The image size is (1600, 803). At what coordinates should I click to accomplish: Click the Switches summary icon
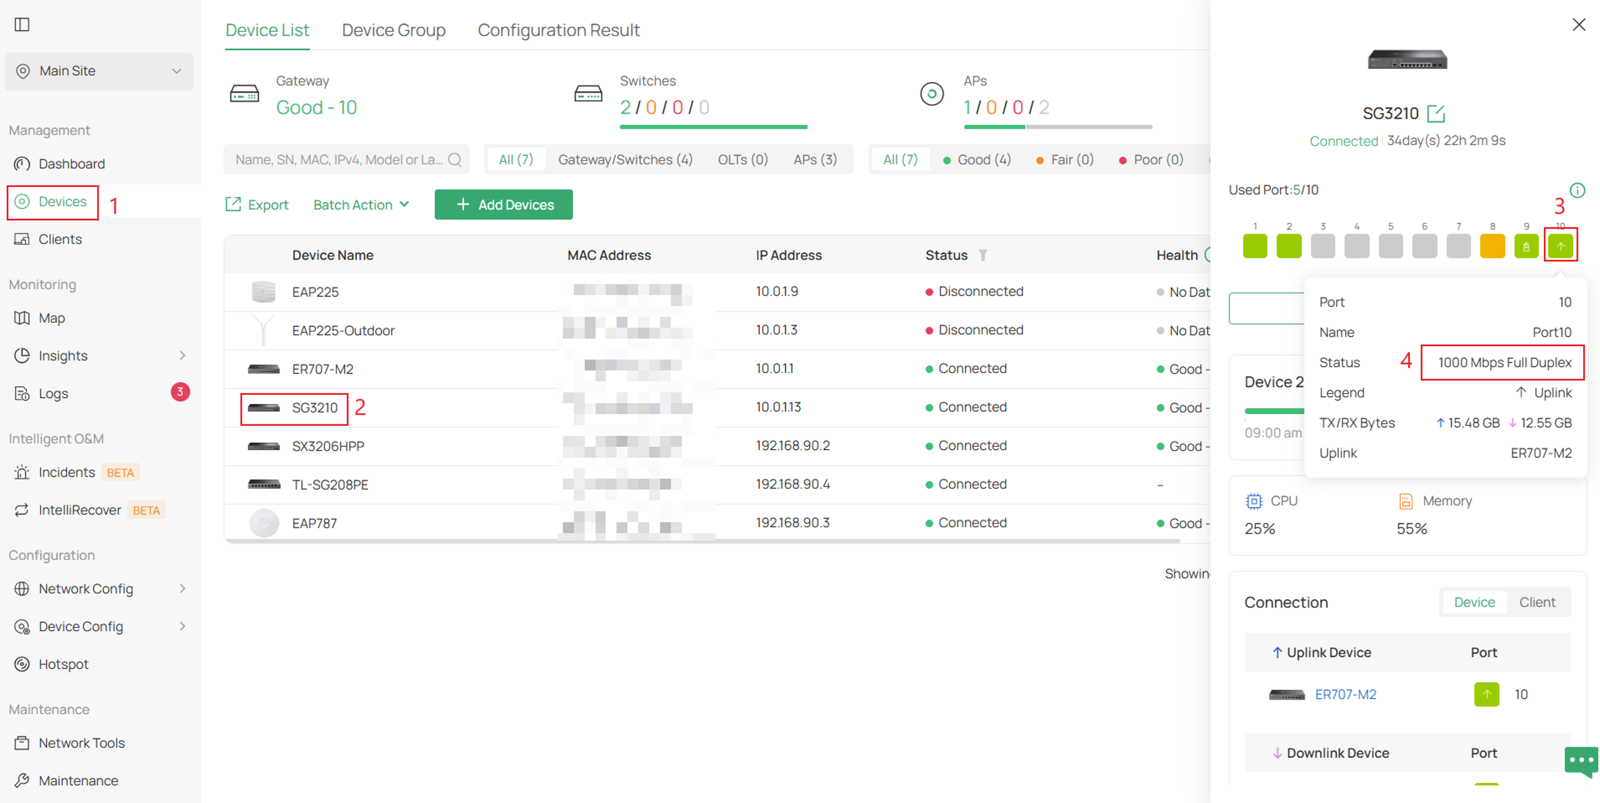[588, 93]
